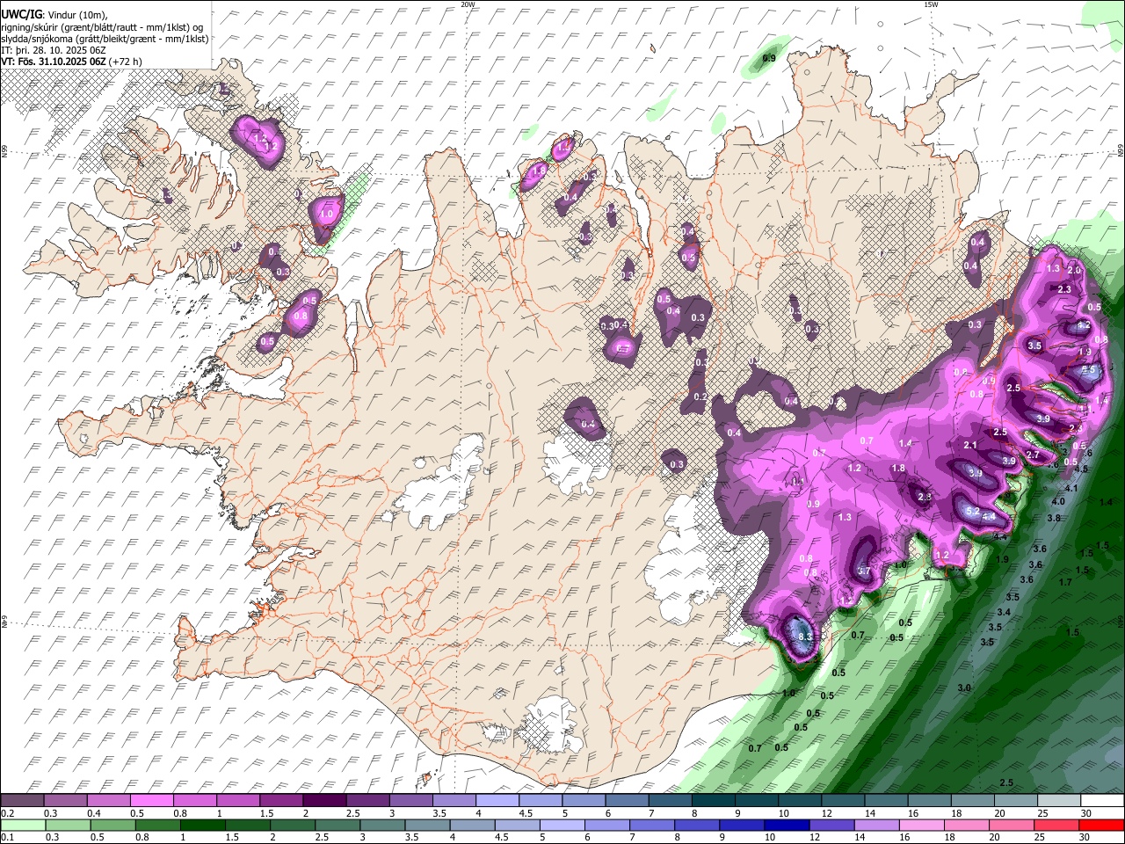
Task: Click the first dark mauve swatch at 0.2 in the upper legend
Action: click(22, 800)
